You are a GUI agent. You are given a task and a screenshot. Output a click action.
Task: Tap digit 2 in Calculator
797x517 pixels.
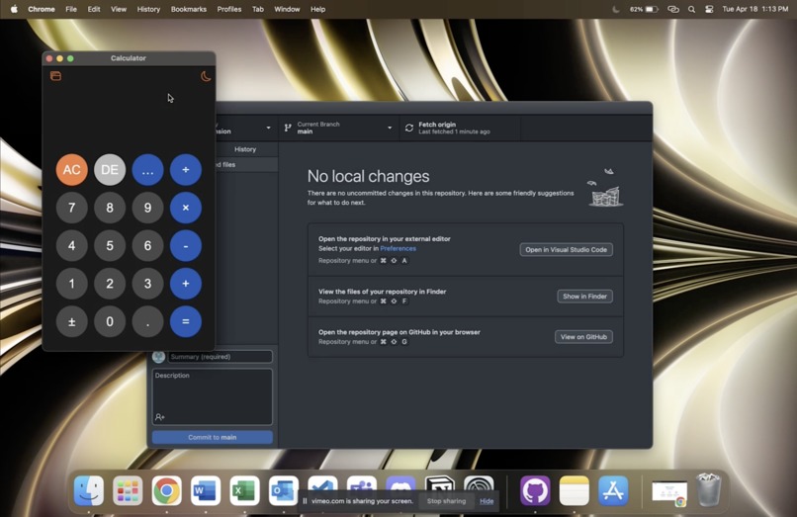(110, 284)
